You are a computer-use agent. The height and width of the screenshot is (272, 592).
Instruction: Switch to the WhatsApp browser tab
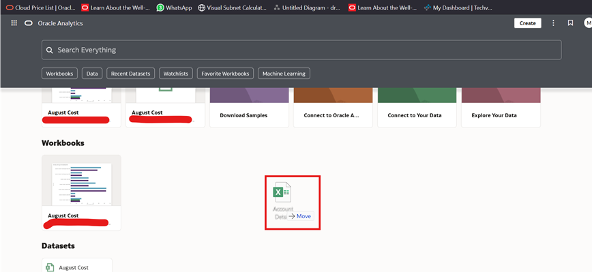pos(174,7)
